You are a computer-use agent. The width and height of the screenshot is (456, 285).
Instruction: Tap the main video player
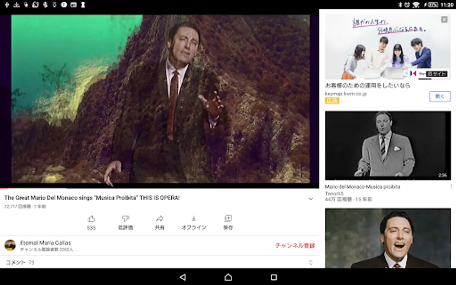point(160,99)
